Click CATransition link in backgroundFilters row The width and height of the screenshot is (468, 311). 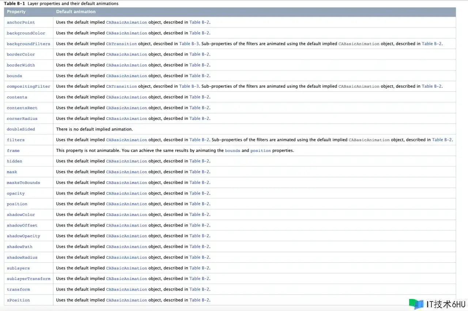tap(121, 44)
